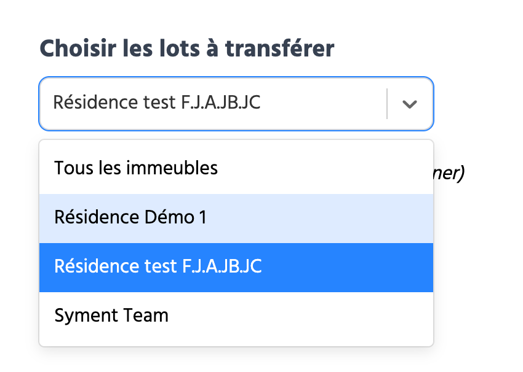Focus the blue-outlined select field
Viewport: 523px width, 372px height.
(x=236, y=104)
